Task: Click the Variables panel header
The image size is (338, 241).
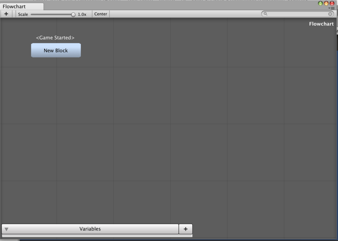Action: pos(90,229)
